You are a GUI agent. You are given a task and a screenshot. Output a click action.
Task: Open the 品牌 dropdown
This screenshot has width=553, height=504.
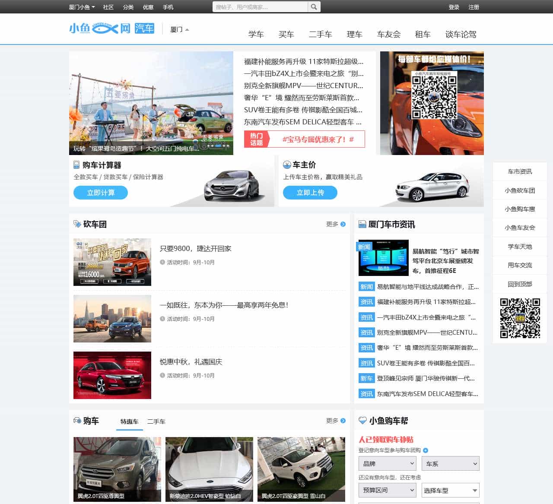click(x=387, y=463)
